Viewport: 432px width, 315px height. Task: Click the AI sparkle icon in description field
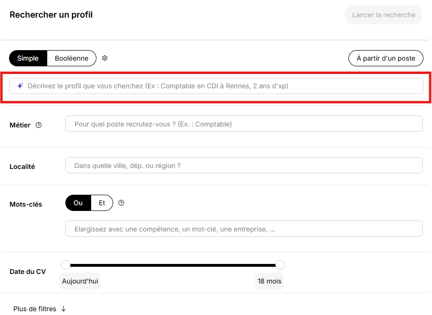click(20, 86)
